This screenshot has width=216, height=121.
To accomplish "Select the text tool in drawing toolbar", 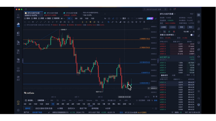I will point(56,22).
